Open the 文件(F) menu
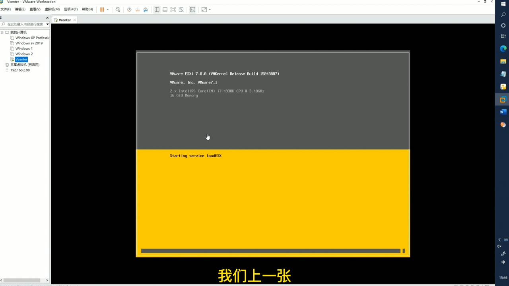509x286 pixels. [x=6, y=9]
